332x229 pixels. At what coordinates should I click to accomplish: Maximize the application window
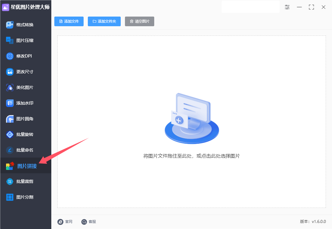point(311,7)
